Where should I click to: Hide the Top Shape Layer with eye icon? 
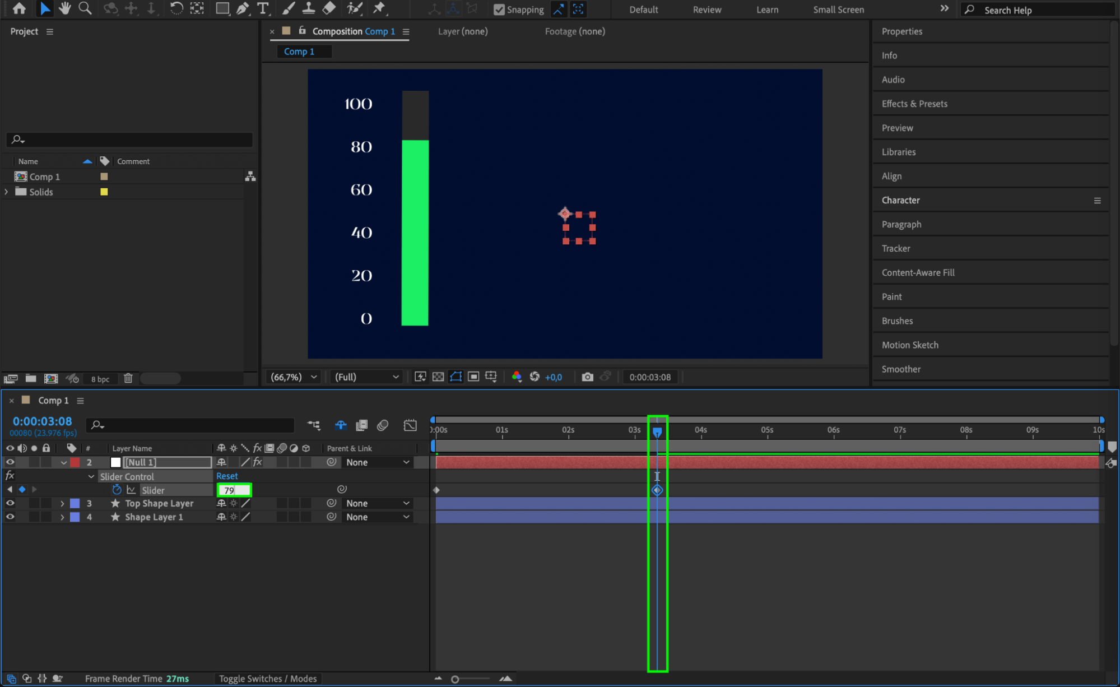pos(10,503)
